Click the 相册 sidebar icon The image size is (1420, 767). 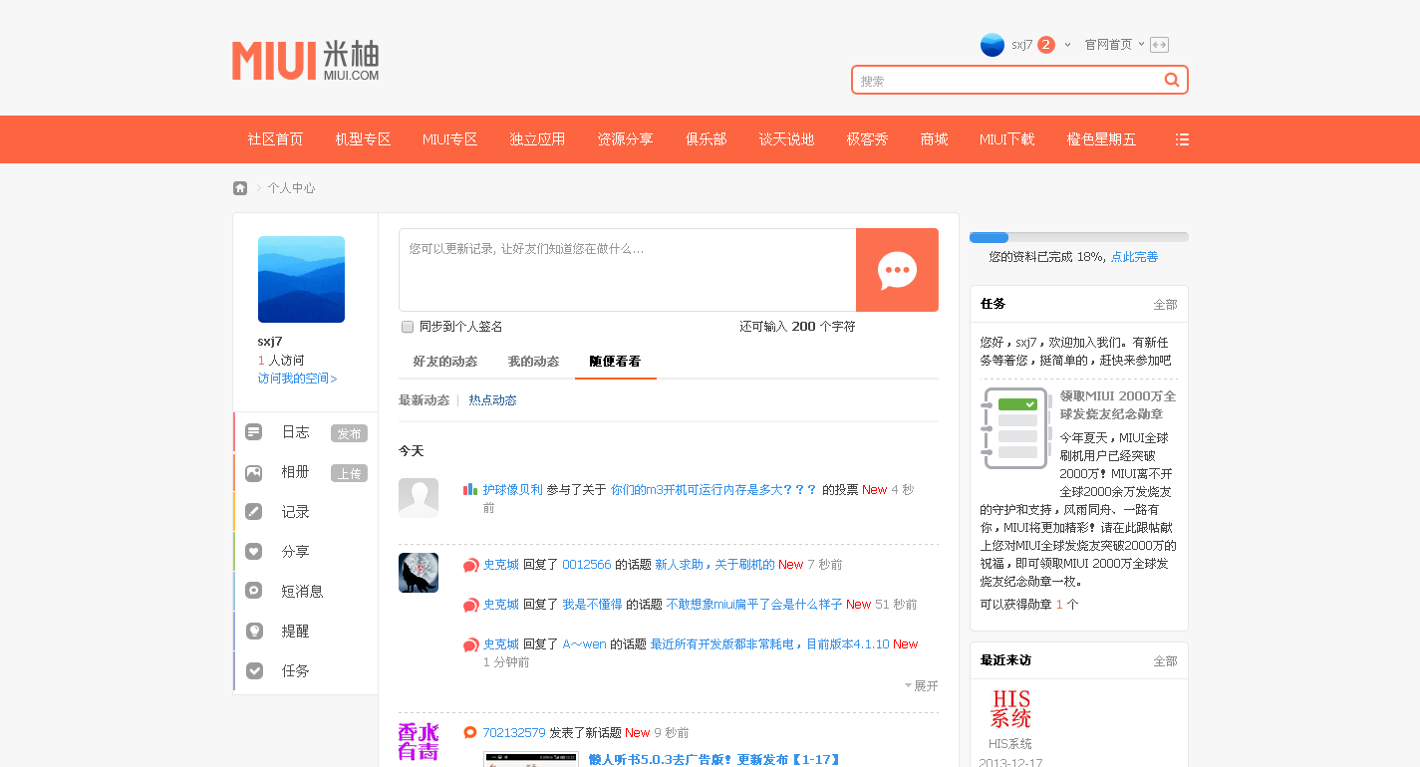254,473
